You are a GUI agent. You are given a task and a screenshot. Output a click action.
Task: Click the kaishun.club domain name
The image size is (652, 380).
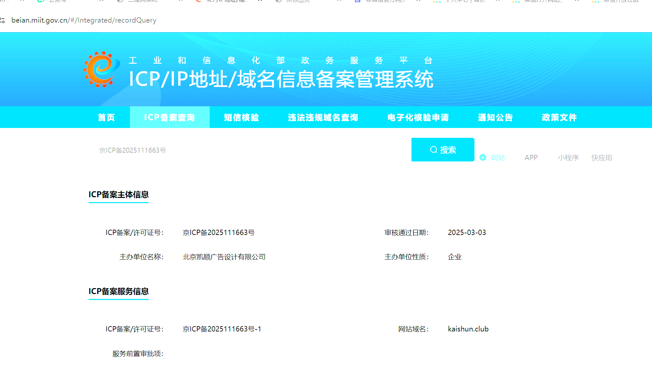pos(468,329)
